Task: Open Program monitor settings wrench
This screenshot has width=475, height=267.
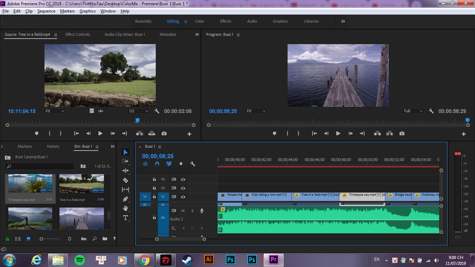Action: pyautogui.click(x=431, y=111)
